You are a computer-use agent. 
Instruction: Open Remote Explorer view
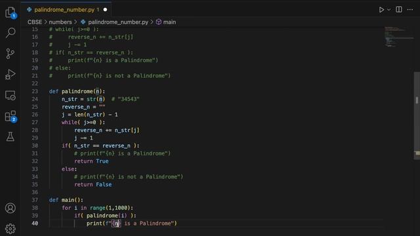(x=10, y=95)
